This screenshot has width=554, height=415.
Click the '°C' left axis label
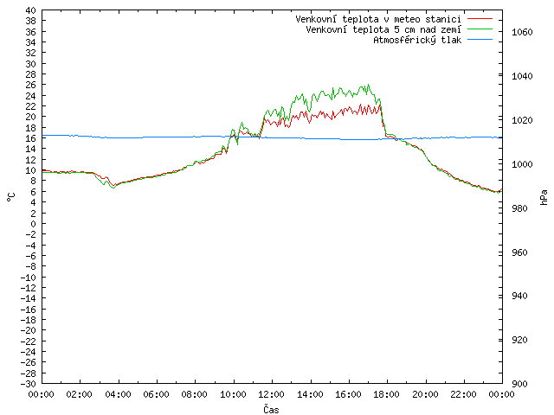(x=11, y=197)
